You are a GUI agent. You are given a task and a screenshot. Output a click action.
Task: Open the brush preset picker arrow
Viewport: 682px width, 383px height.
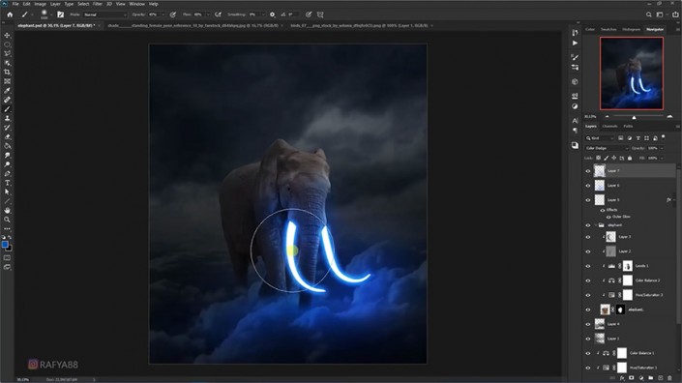pos(51,15)
